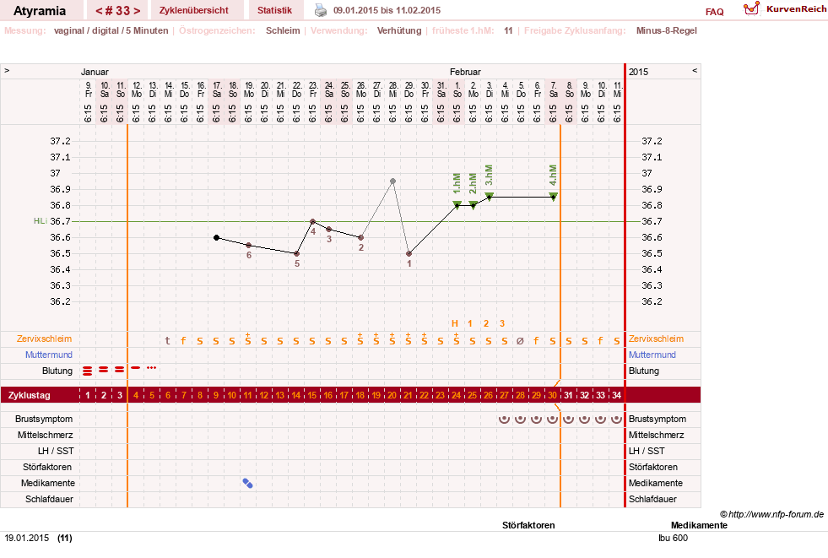Click the right-side Muttermund label

652,355
